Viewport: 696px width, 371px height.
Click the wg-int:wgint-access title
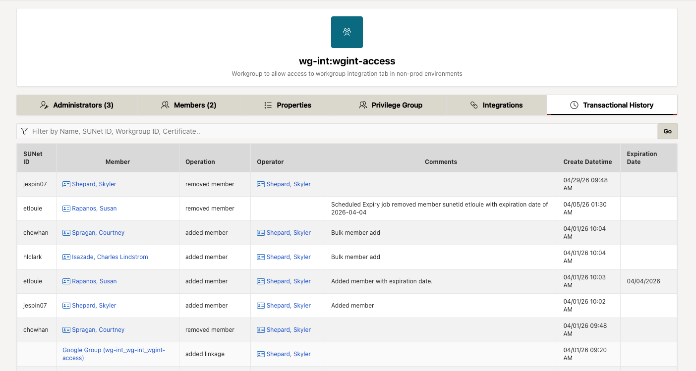pos(347,61)
